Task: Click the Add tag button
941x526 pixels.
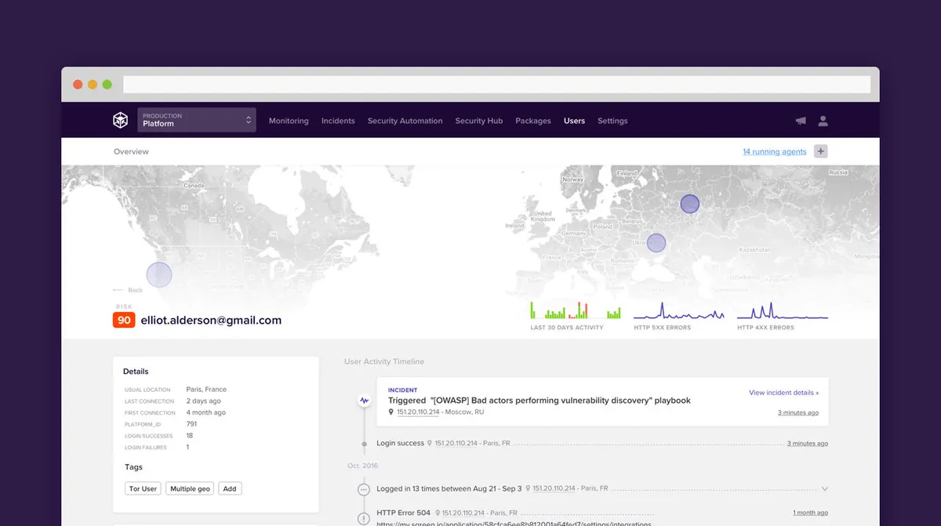Action: 230,488
